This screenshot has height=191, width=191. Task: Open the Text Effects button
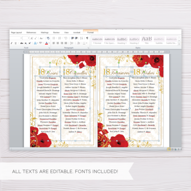pyautogui.click(x=35, y=43)
